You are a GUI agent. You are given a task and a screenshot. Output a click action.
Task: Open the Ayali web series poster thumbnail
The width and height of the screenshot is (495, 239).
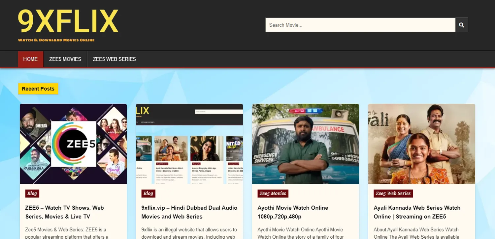click(x=422, y=144)
